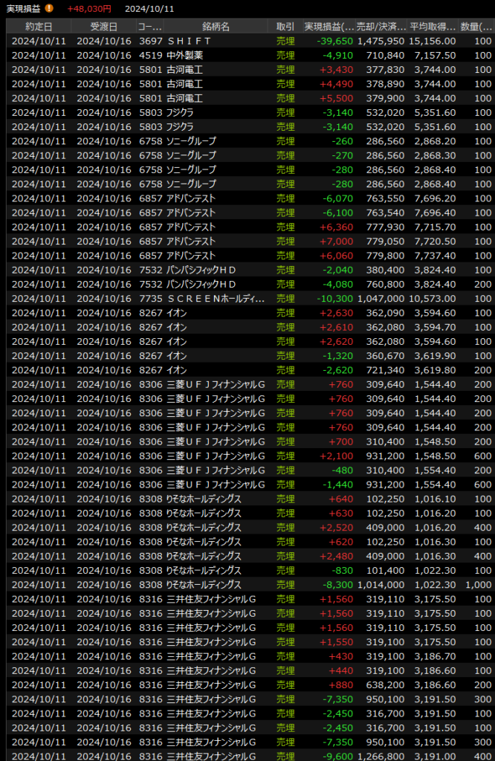The width and height of the screenshot is (495, 761).
Task: Sort by the 数量 column header
Action: 476,26
